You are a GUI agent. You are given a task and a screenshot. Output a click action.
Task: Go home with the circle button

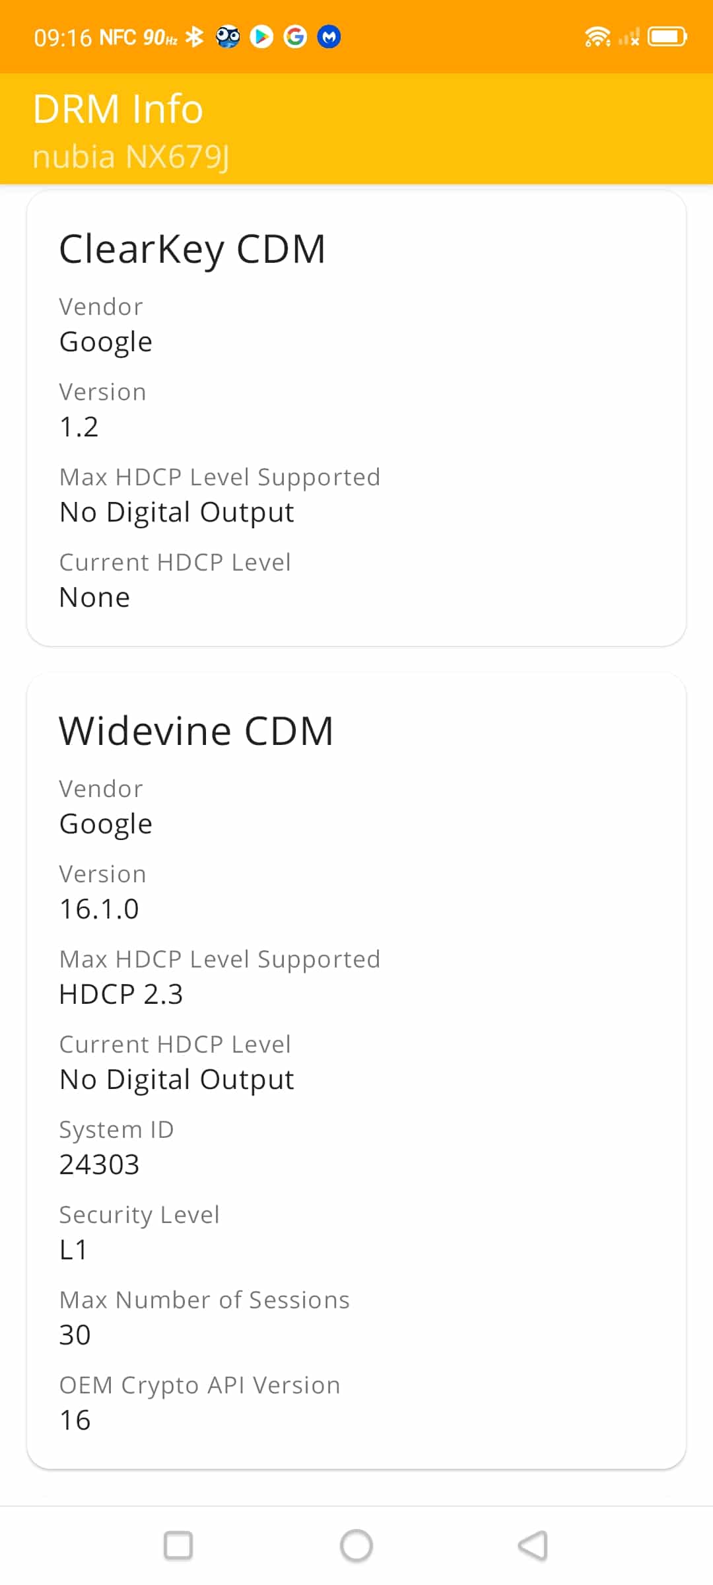pyautogui.click(x=356, y=1545)
